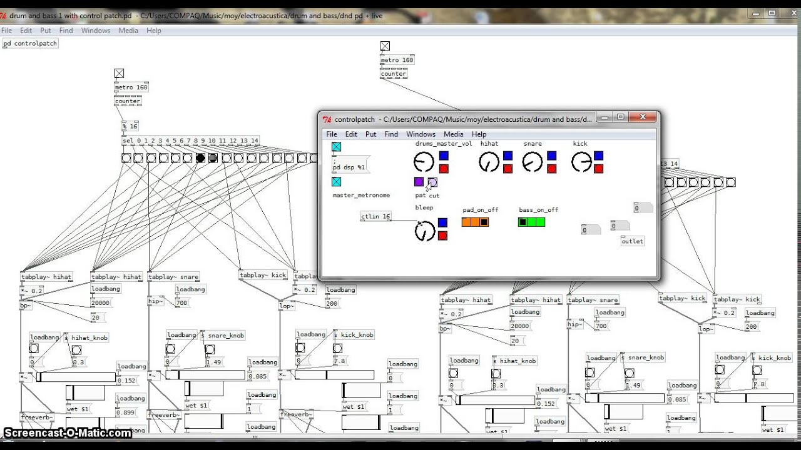The image size is (801, 450).
Task: Click the bang above the 7.8 number box
Action: pos(337,348)
